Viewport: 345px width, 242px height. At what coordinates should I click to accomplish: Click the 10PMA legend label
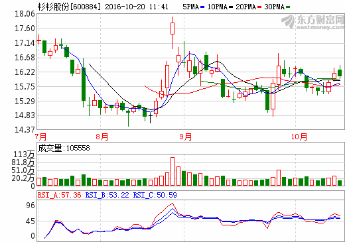[x=218, y=7]
